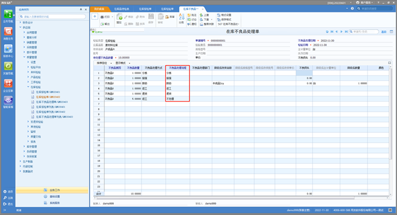Image resolution: width=397 pixels, height=215 pixels.
Task: Jump to first record navigation arrow
Action: point(332,32)
